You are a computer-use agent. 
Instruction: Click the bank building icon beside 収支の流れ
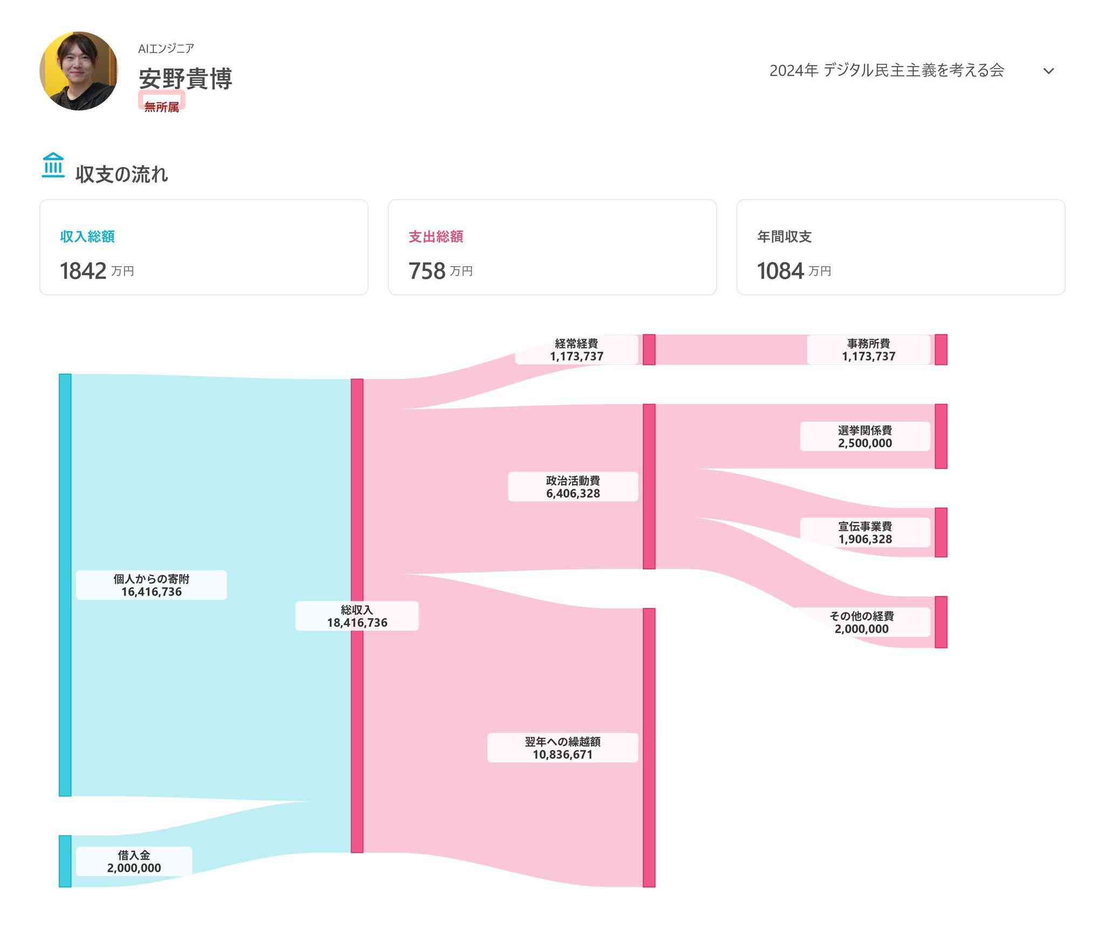point(53,166)
